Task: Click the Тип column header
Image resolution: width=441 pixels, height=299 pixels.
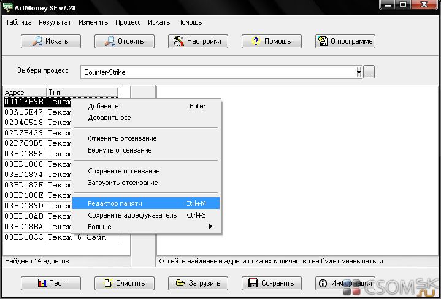Action: (x=82, y=92)
